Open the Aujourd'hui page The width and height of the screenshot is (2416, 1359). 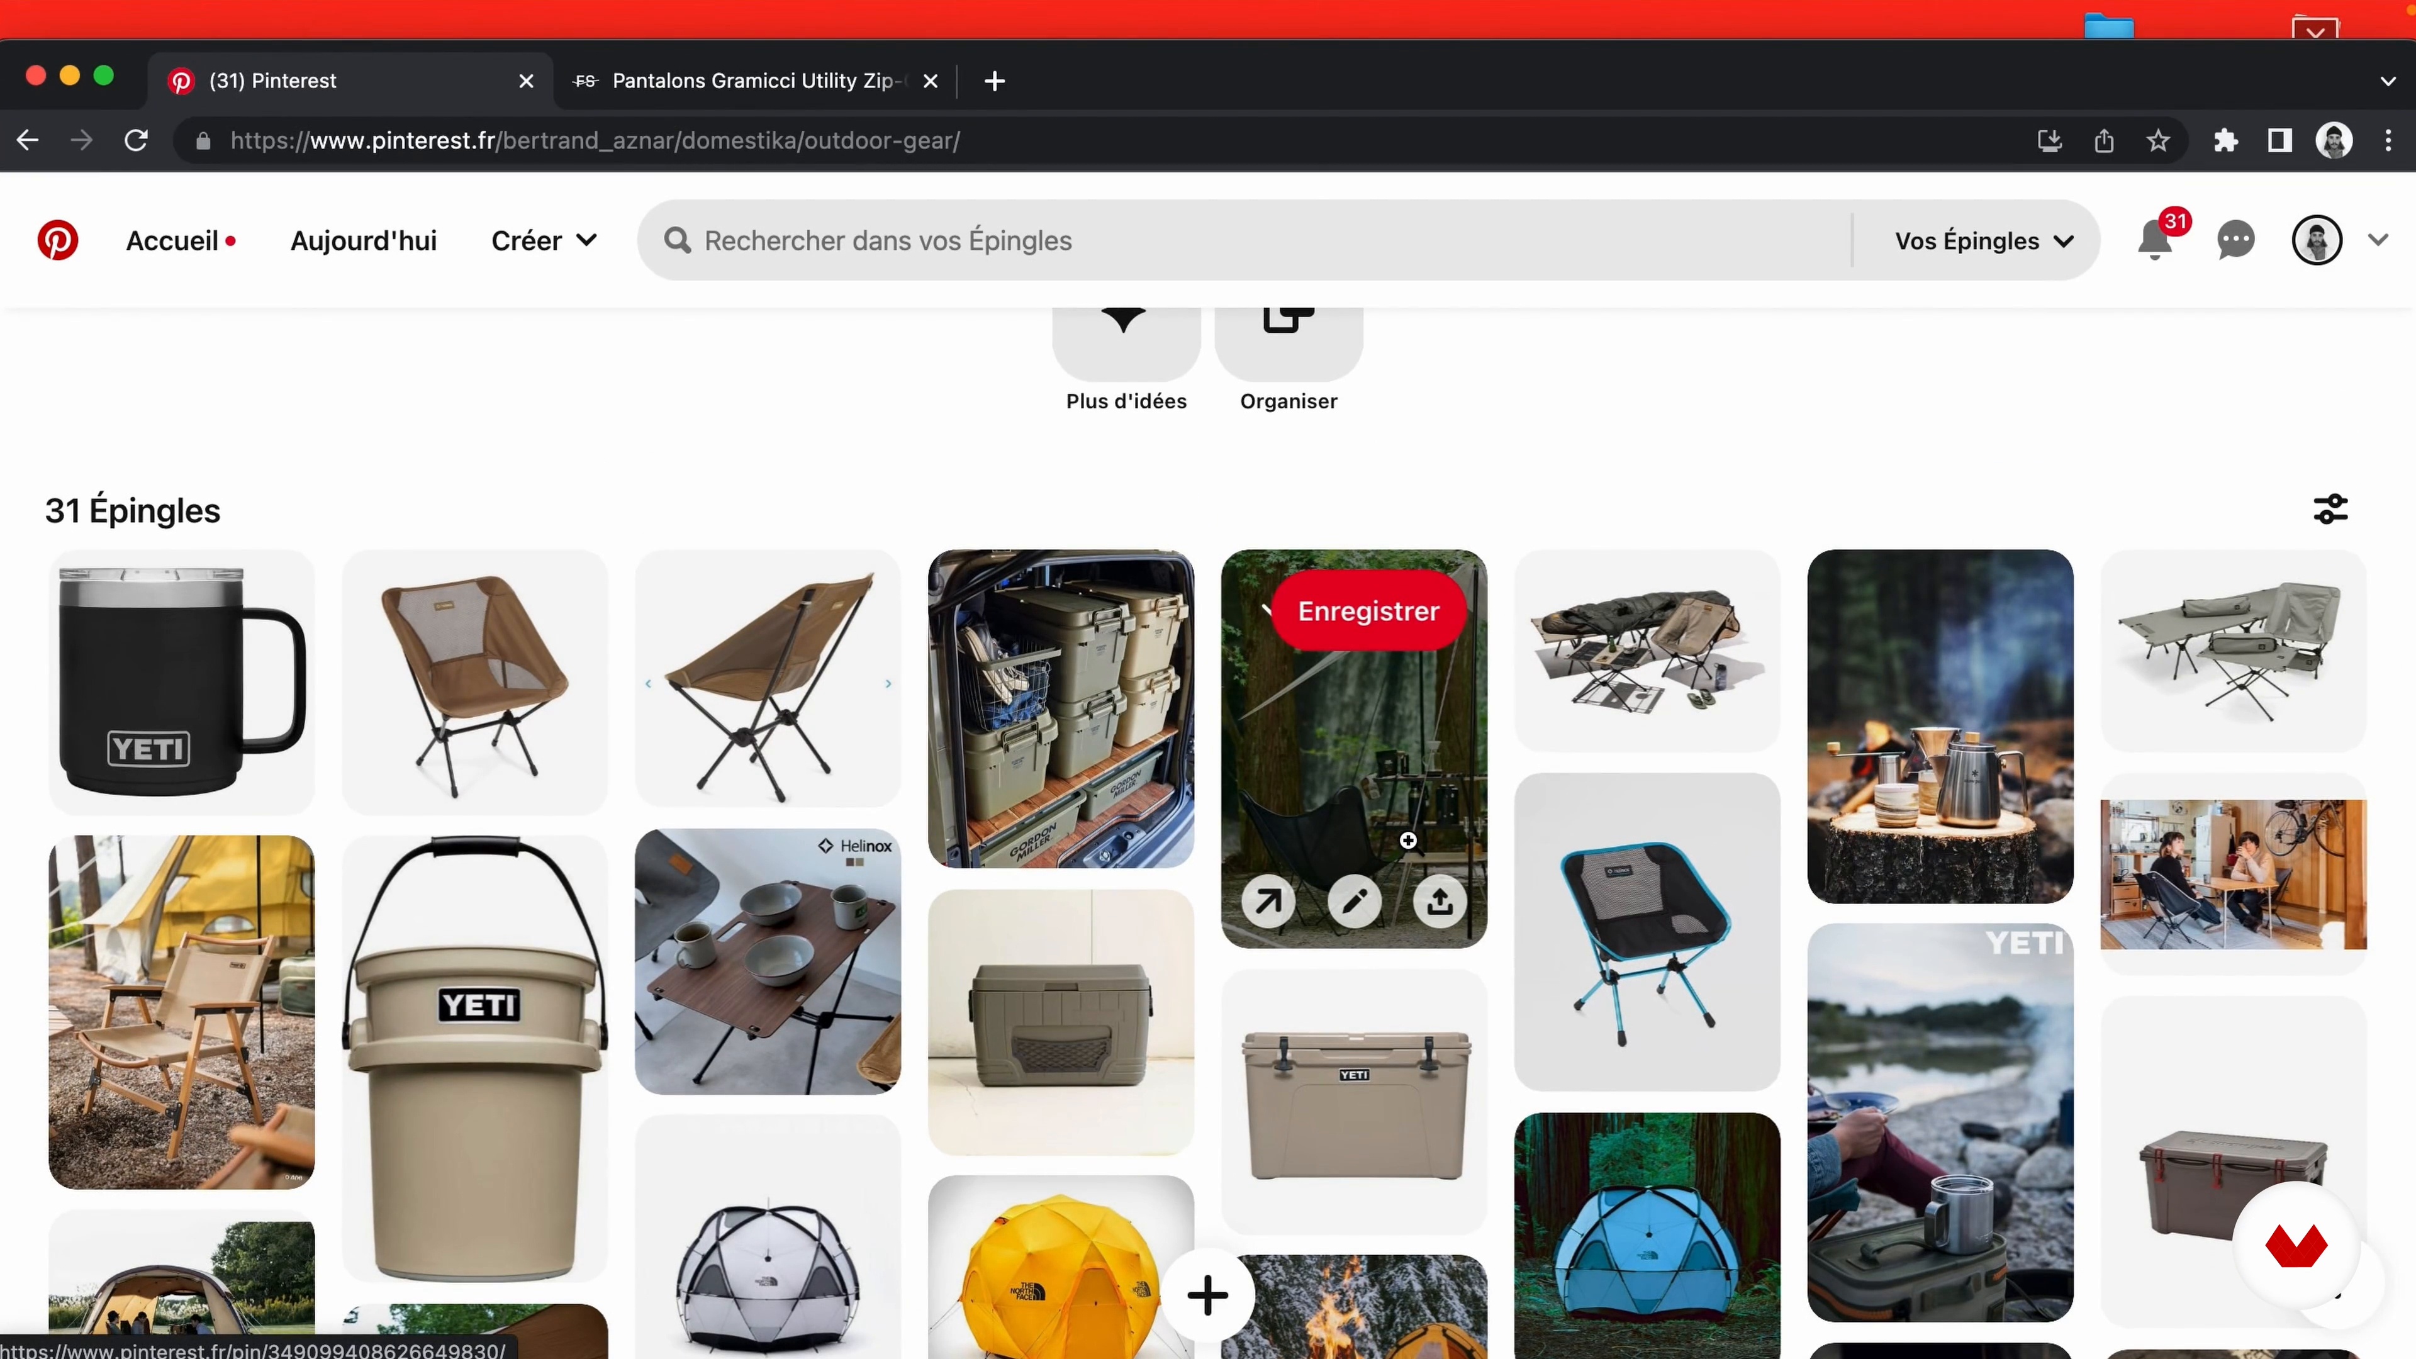[363, 241]
